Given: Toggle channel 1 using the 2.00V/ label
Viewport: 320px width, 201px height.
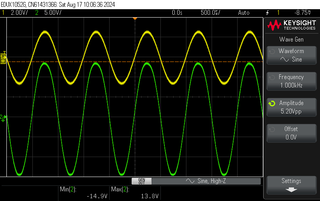Looking at the screenshot, I should pyautogui.click(x=16, y=13).
